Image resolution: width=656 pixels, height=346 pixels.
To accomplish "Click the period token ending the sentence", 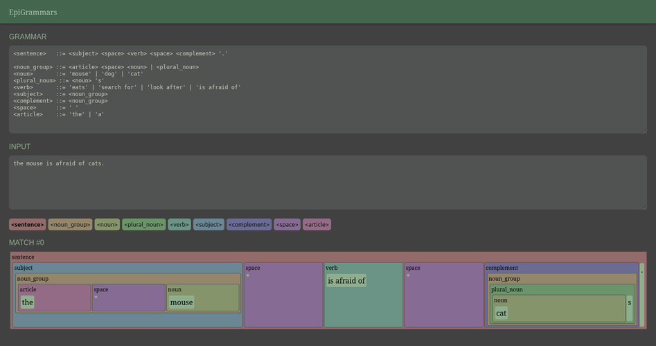I will [x=642, y=295].
